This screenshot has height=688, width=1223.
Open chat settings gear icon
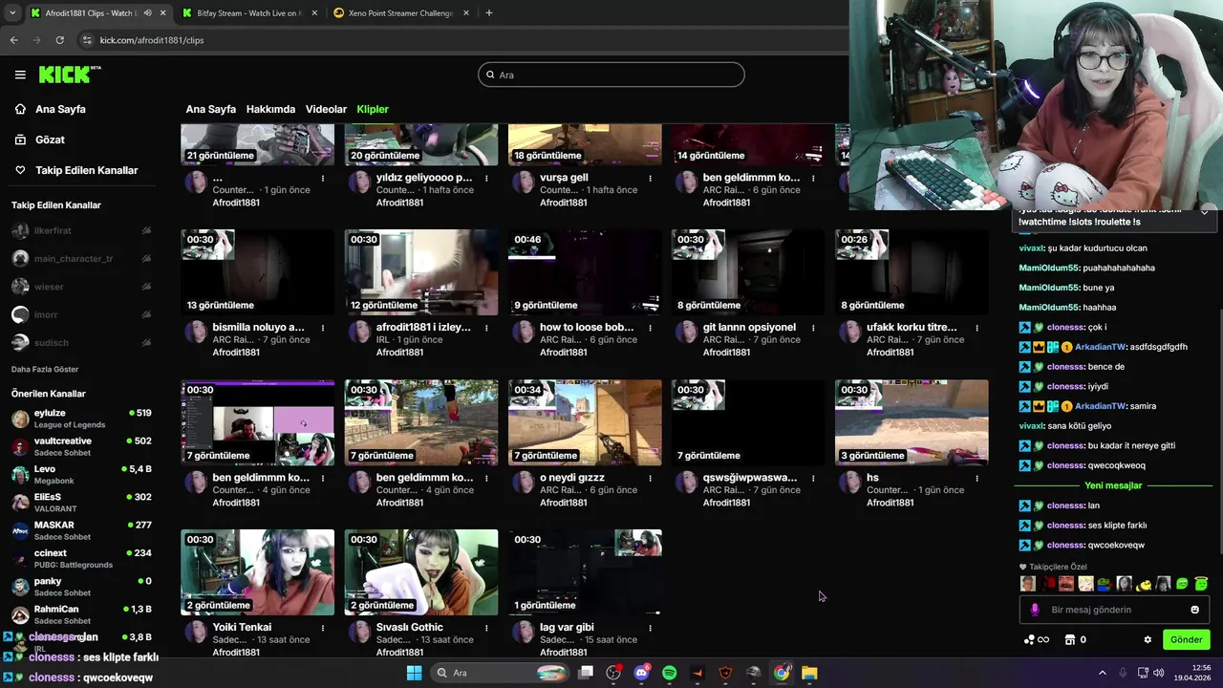click(x=1148, y=640)
